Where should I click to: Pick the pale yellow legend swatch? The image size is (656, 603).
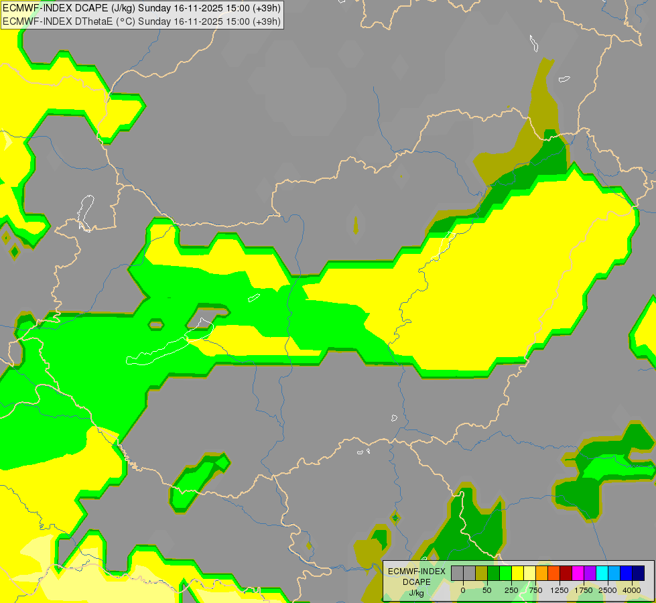pyautogui.click(x=529, y=573)
